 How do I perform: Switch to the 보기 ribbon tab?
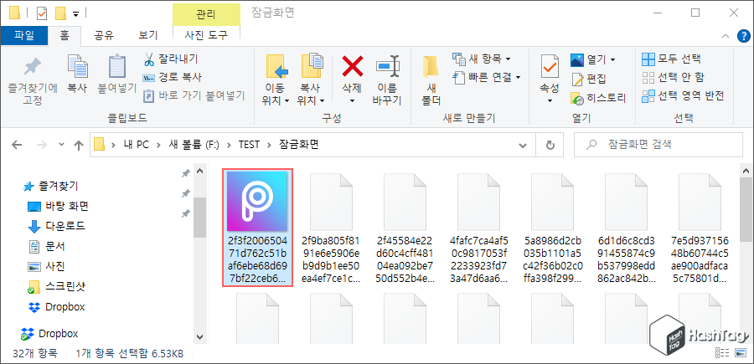click(147, 35)
